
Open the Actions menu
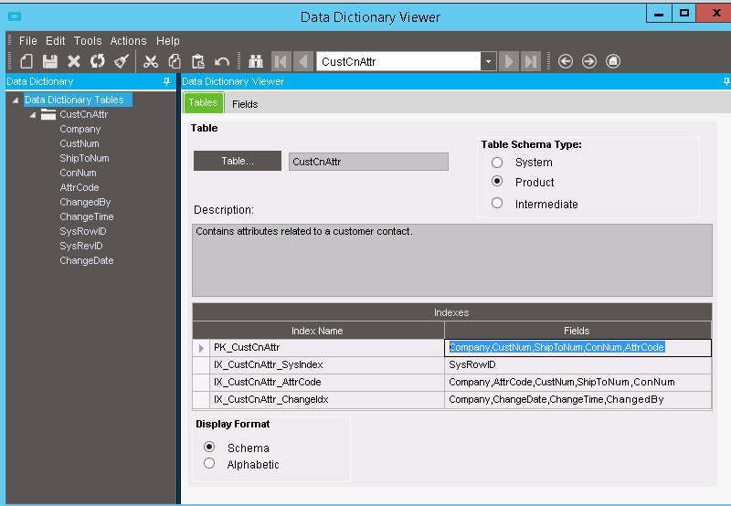click(128, 41)
